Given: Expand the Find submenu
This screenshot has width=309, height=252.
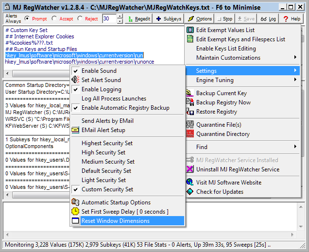Looking at the screenshot, I should [243, 147].
